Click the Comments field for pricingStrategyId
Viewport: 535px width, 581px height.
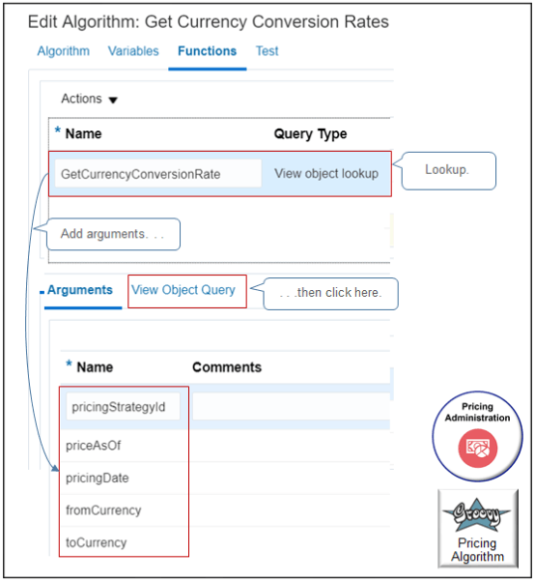point(291,406)
